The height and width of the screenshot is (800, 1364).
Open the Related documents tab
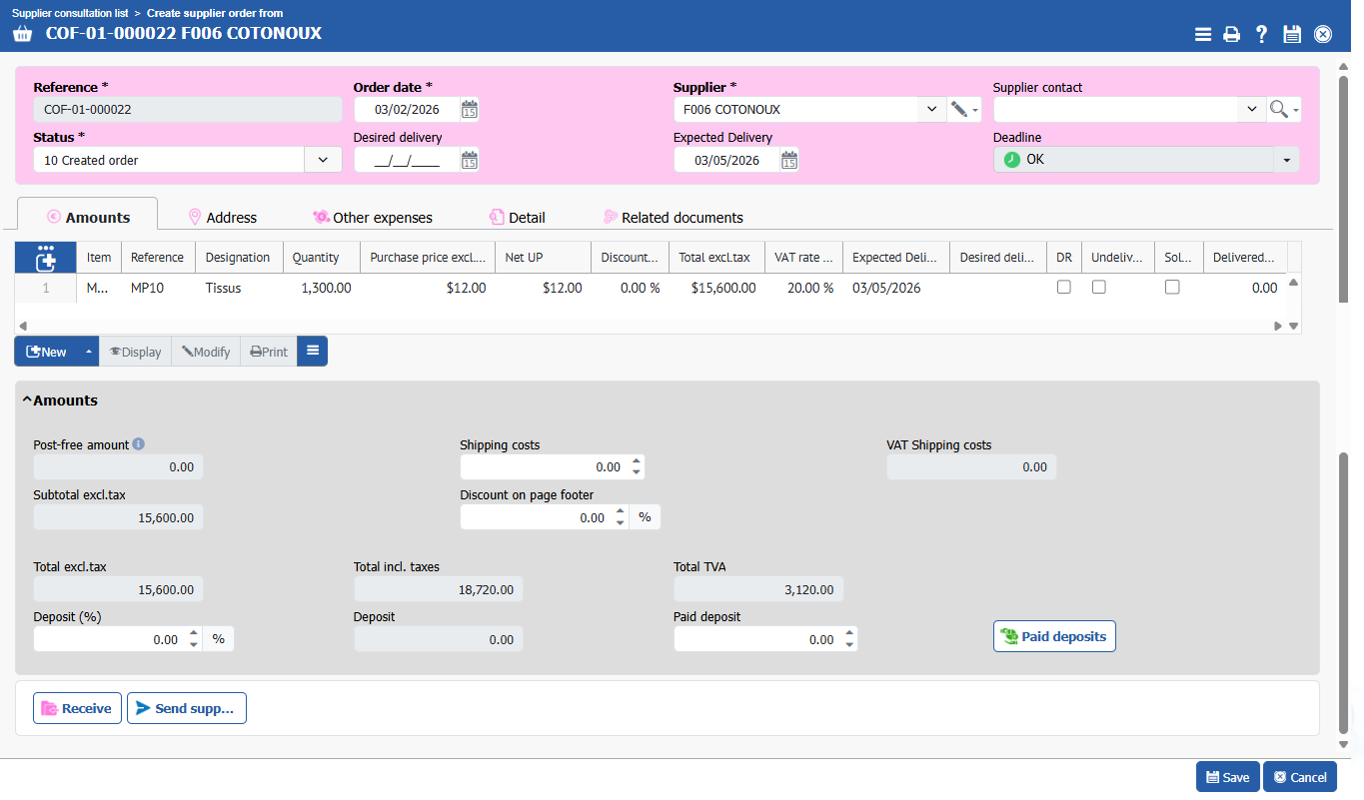tap(673, 217)
